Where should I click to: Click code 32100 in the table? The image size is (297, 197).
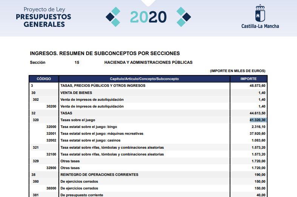click(51, 154)
